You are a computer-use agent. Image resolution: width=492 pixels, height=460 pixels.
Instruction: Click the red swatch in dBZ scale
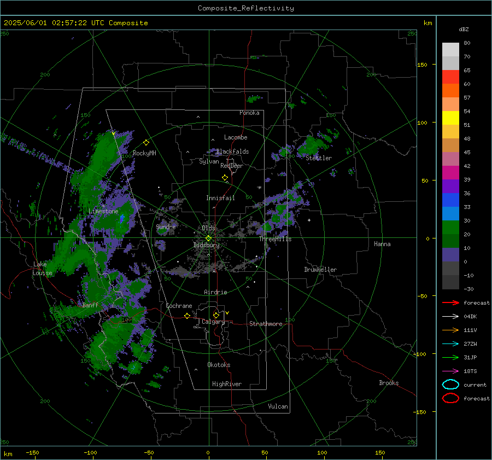(450, 77)
